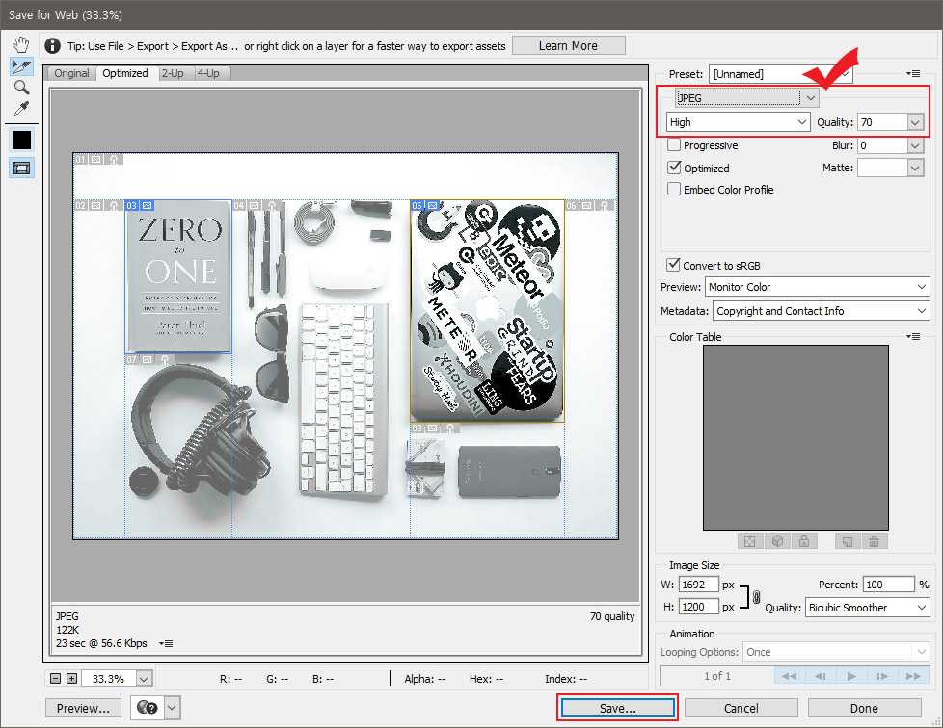
Task: Click the Save... button
Action: [x=618, y=708]
